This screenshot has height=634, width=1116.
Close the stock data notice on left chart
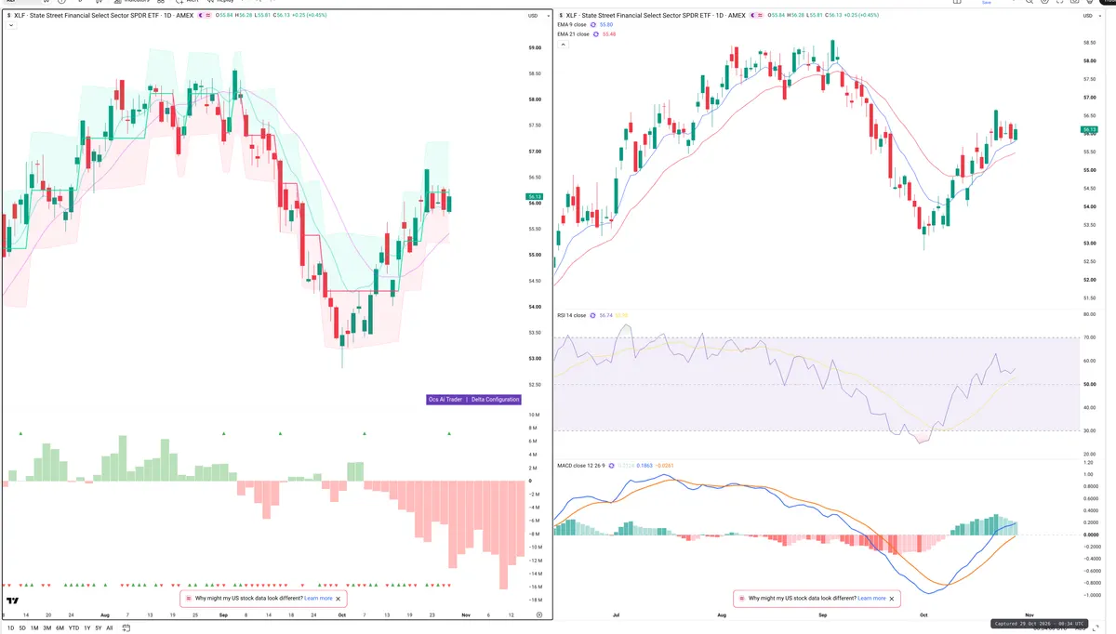coord(339,599)
